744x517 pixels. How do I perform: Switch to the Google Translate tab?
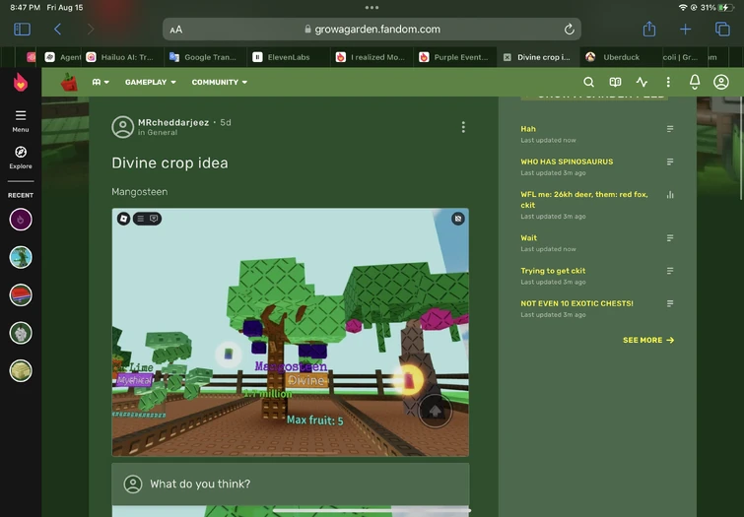pyautogui.click(x=205, y=57)
